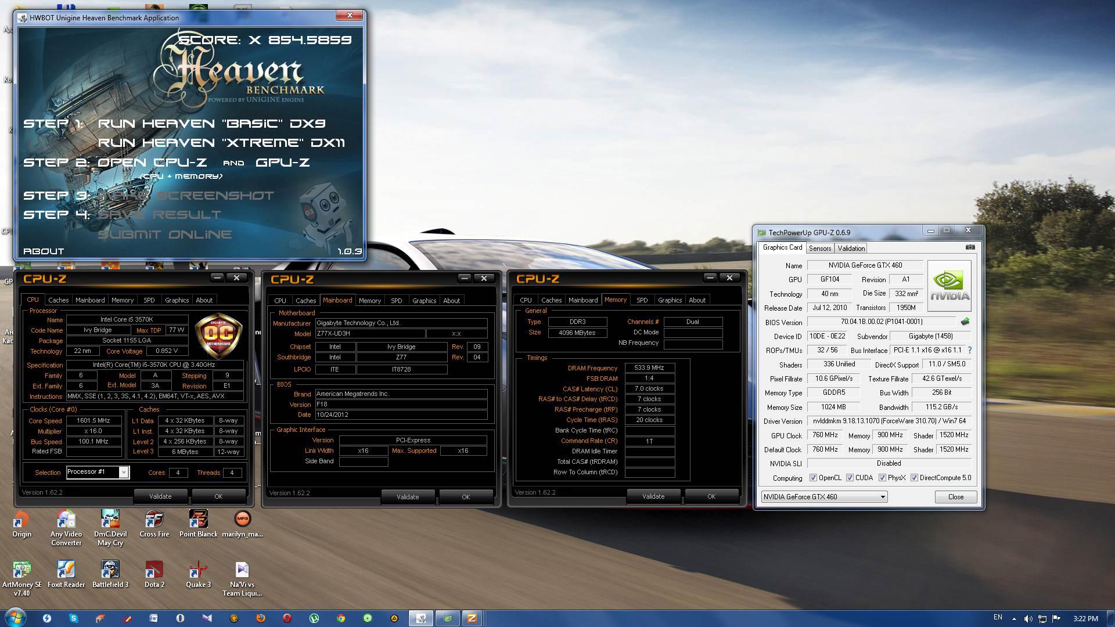Switch to Caches tab in CPU-Z CPU window
The image size is (1115, 627).
(x=58, y=300)
